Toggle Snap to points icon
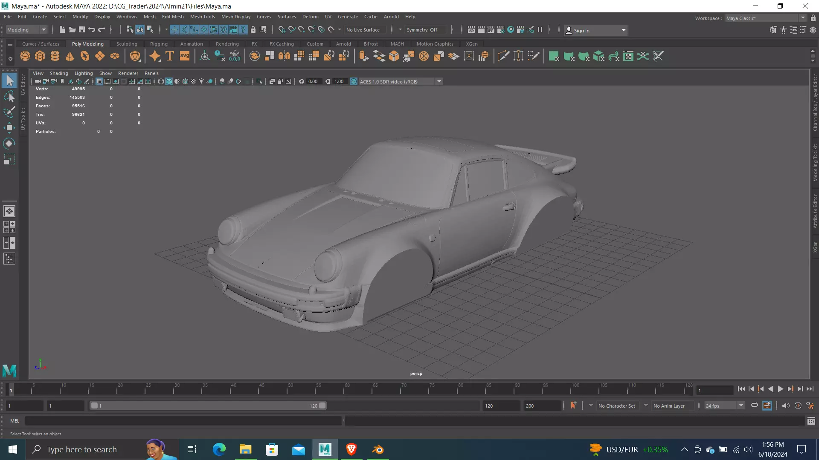 (x=302, y=30)
